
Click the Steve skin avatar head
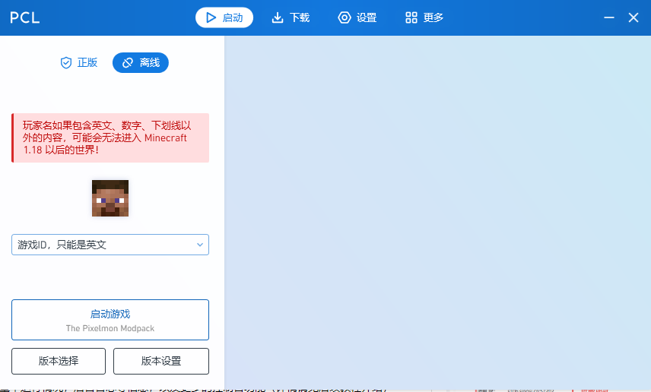click(x=110, y=198)
